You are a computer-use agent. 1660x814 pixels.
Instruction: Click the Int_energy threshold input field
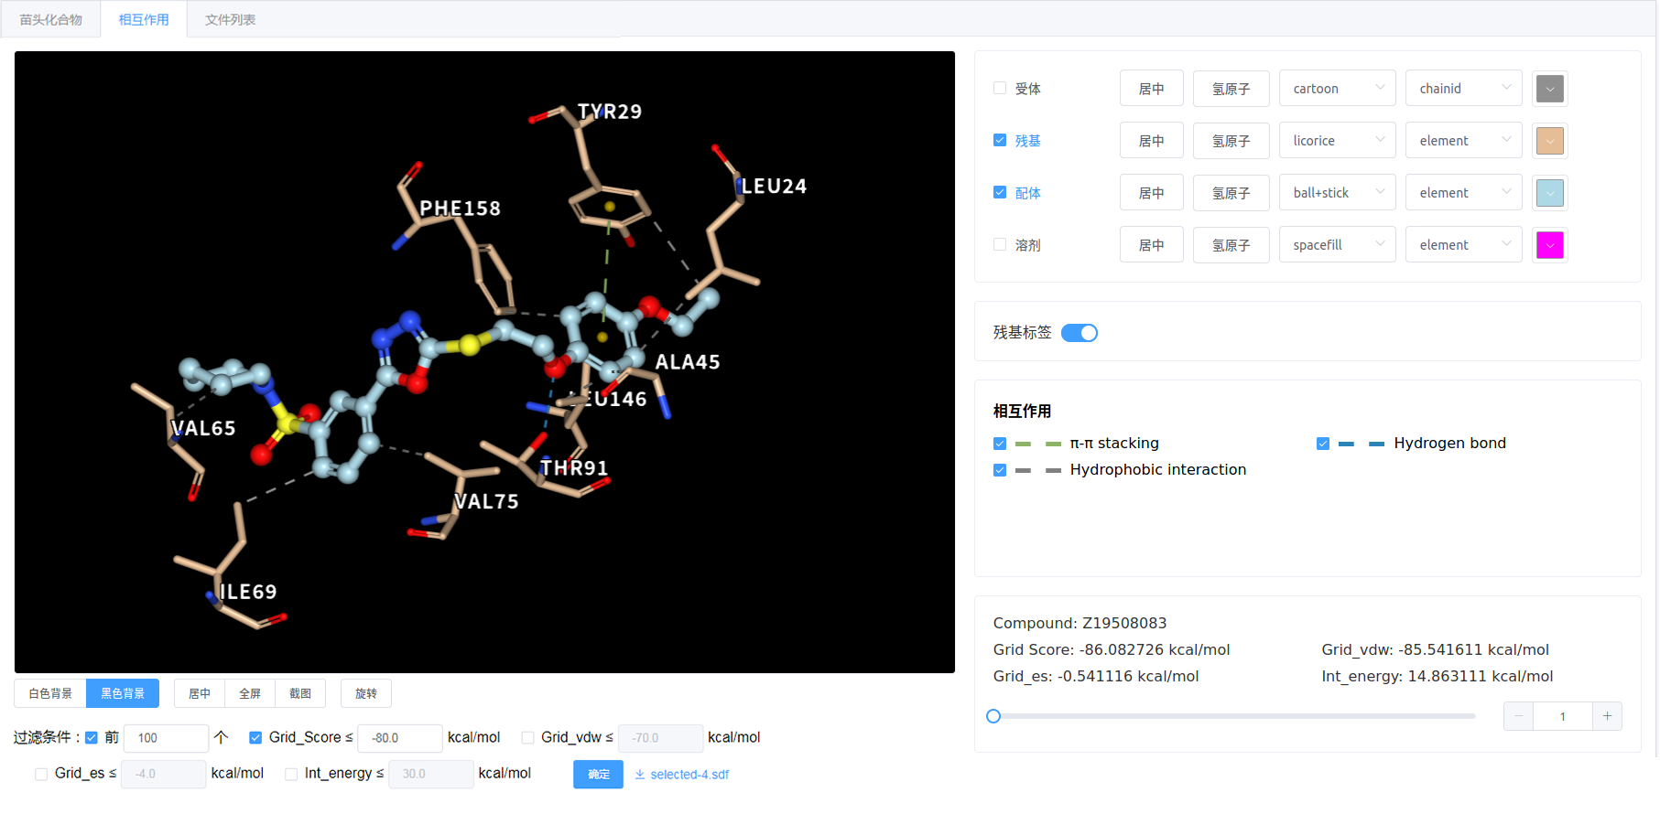tap(431, 774)
